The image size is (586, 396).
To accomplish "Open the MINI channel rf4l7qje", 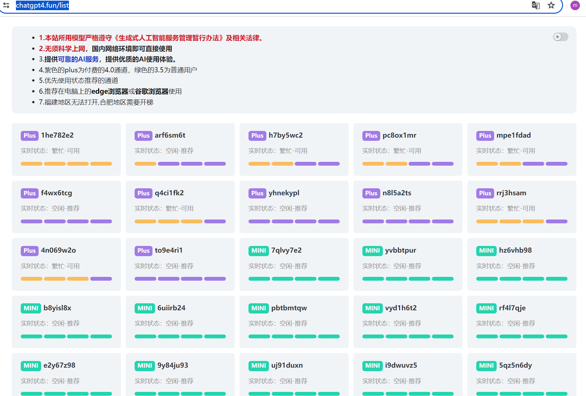I will pyautogui.click(x=522, y=322).
